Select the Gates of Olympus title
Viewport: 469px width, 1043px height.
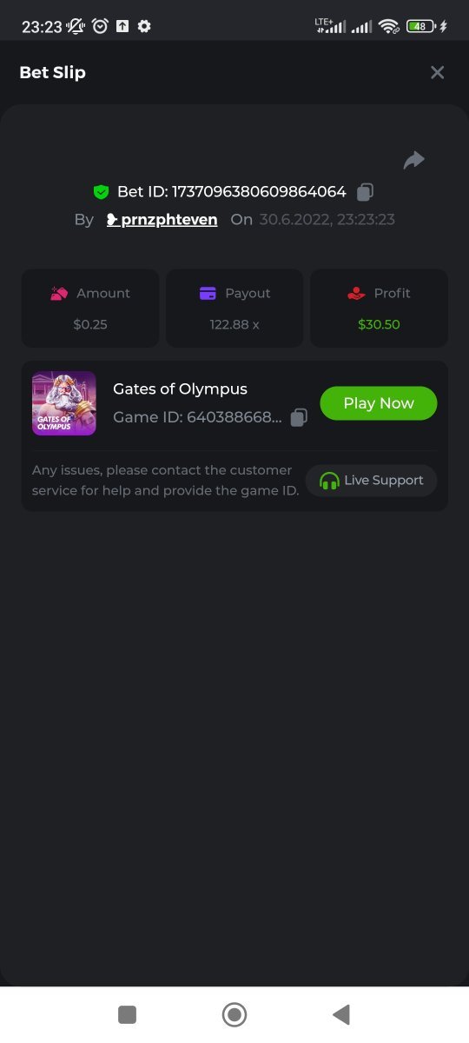point(180,389)
